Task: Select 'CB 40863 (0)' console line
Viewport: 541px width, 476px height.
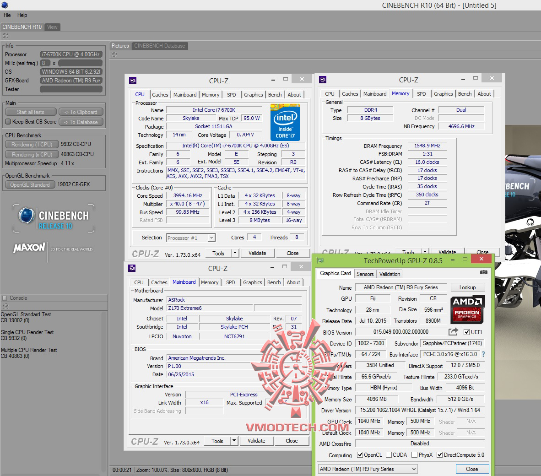Action: click(15, 356)
